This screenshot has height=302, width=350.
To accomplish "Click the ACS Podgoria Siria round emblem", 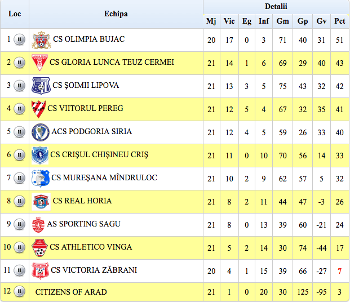I will [41, 132].
